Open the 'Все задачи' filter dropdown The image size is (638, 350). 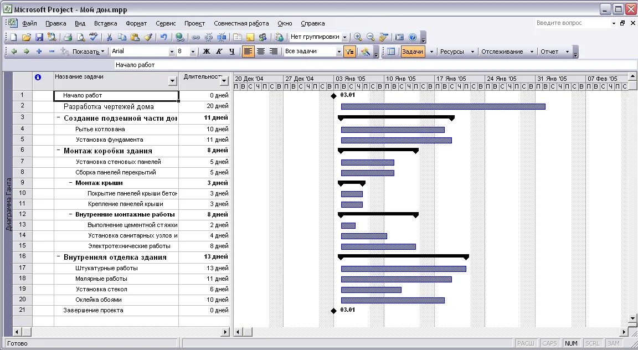[339, 52]
